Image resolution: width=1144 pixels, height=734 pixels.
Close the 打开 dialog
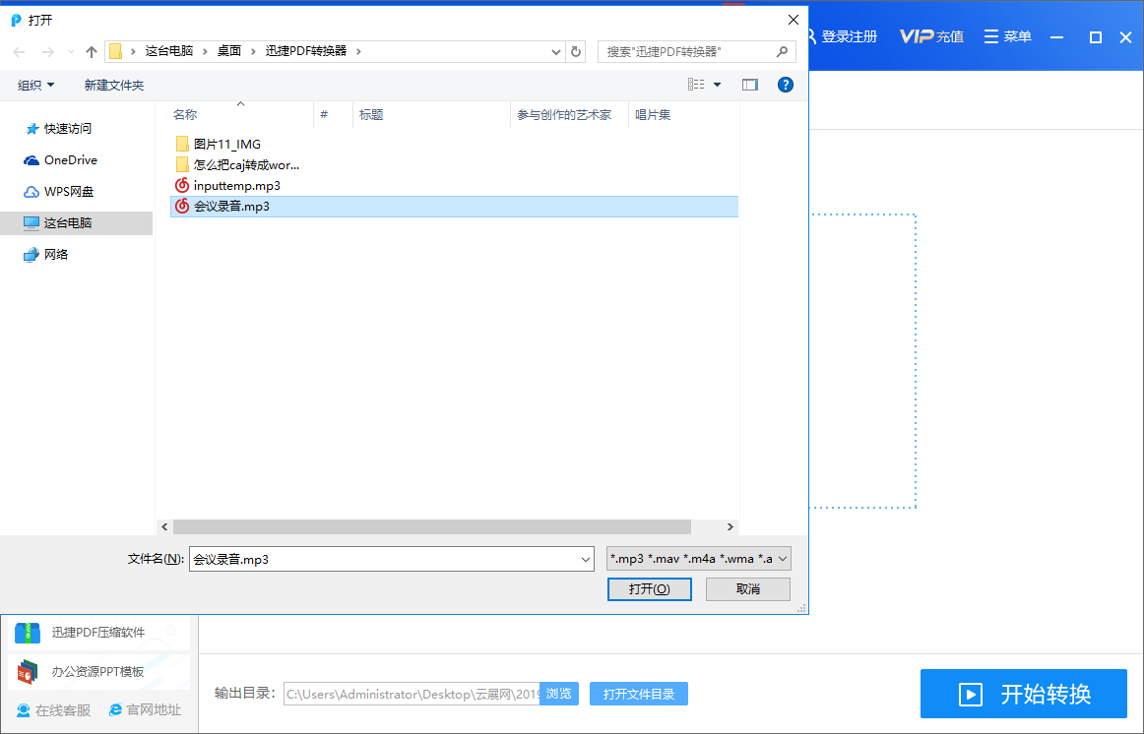[794, 20]
